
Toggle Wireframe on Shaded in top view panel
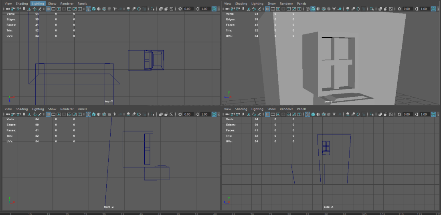104,9
